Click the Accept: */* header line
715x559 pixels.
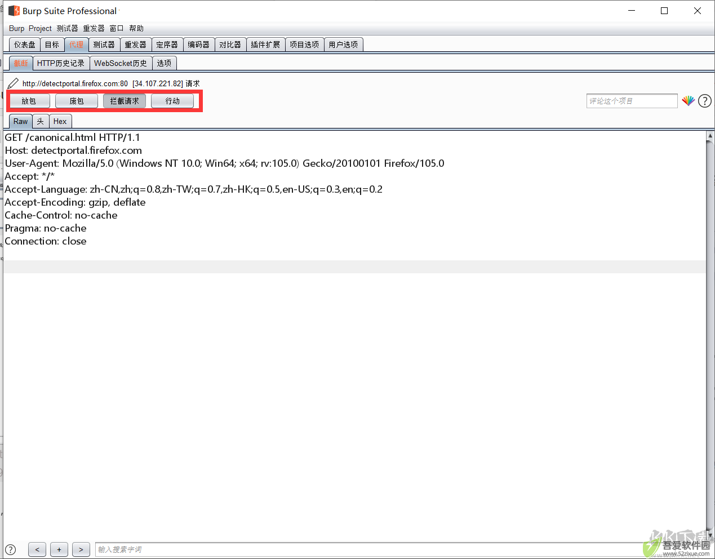(30, 176)
